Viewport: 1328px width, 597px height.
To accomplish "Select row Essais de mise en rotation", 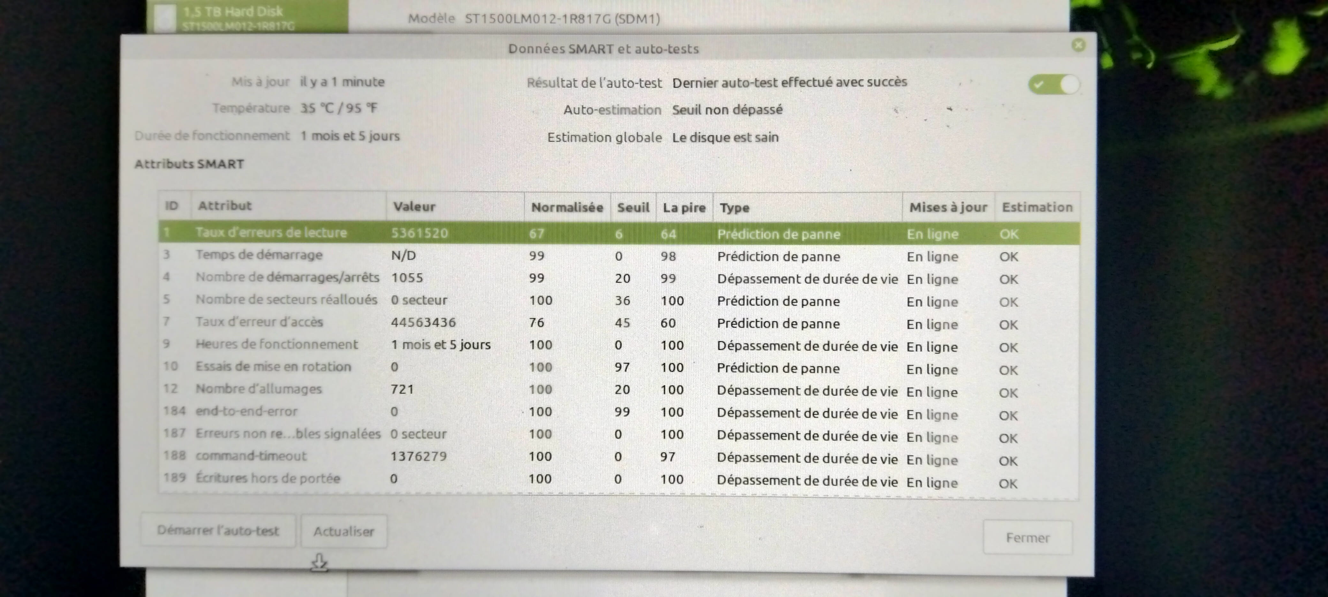I will [x=619, y=368].
